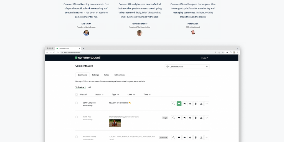Screen dimensions: 284x142
Task: Select the To Review filter
Action: [x=80, y=87]
